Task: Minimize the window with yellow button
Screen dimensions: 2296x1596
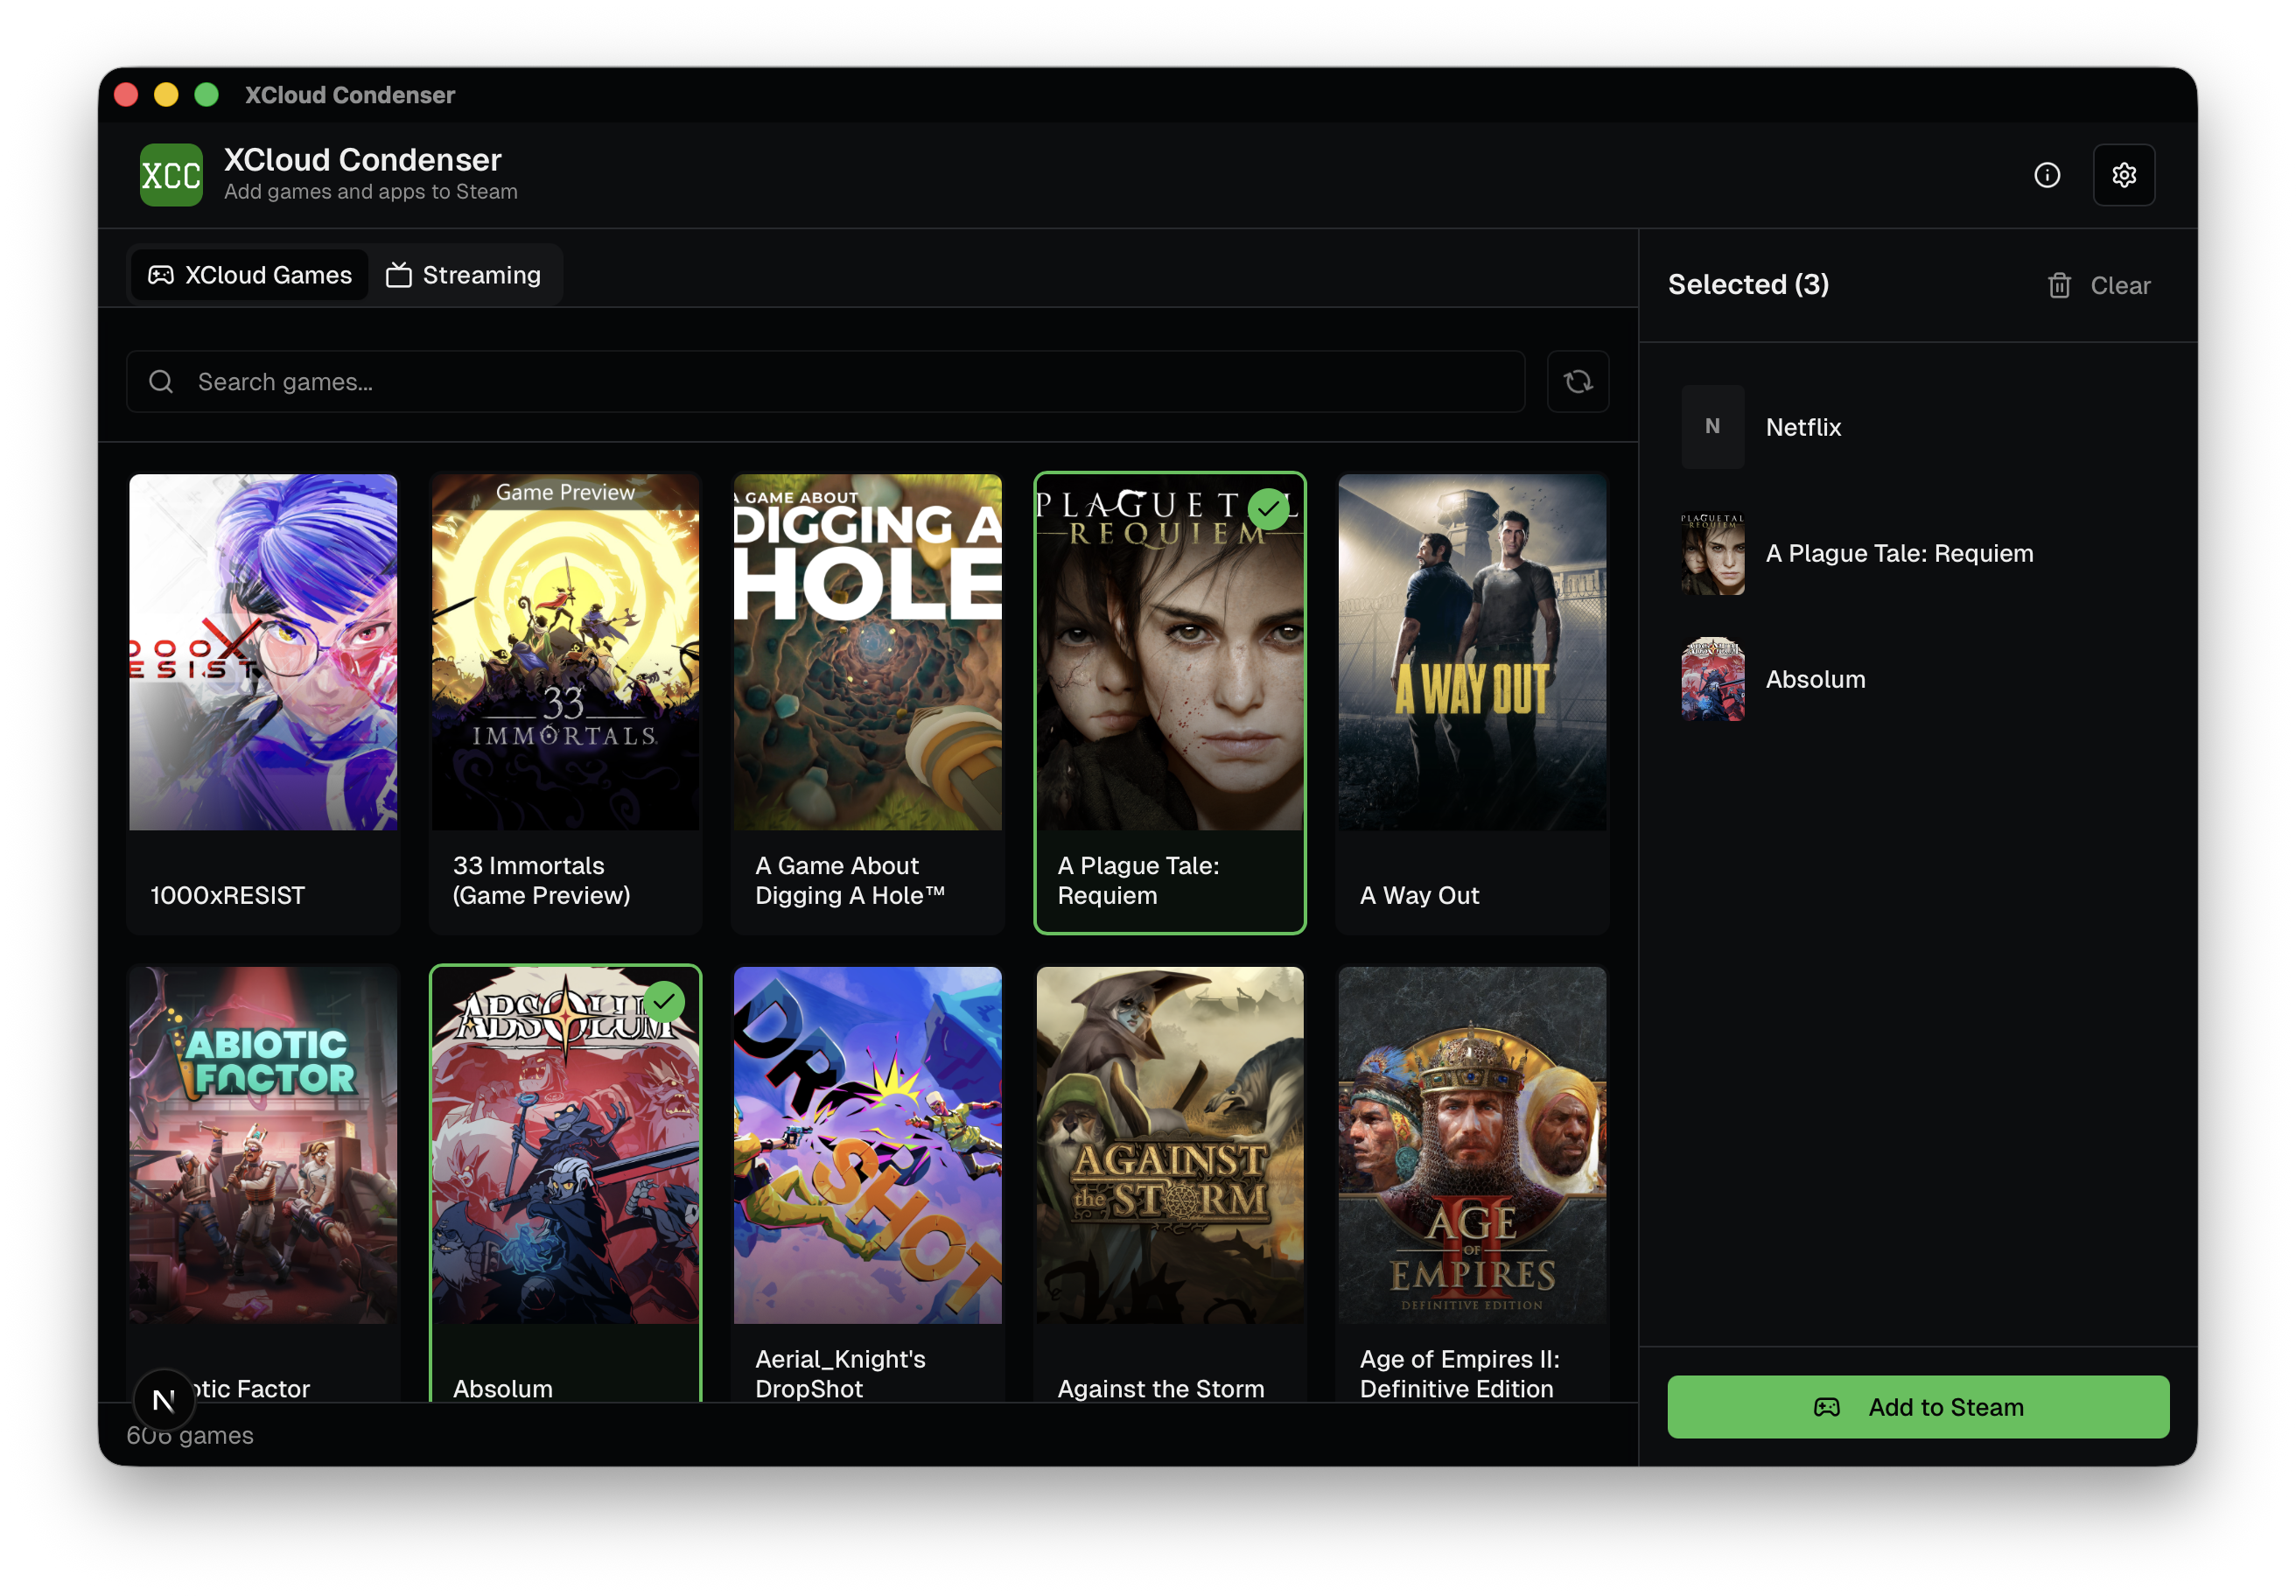Action: pyautogui.click(x=166, y=95)
